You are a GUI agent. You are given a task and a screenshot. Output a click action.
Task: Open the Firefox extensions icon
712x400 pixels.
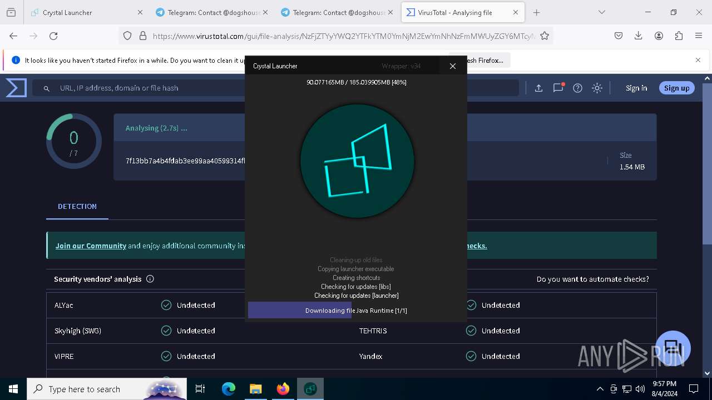tap(679, 36)
